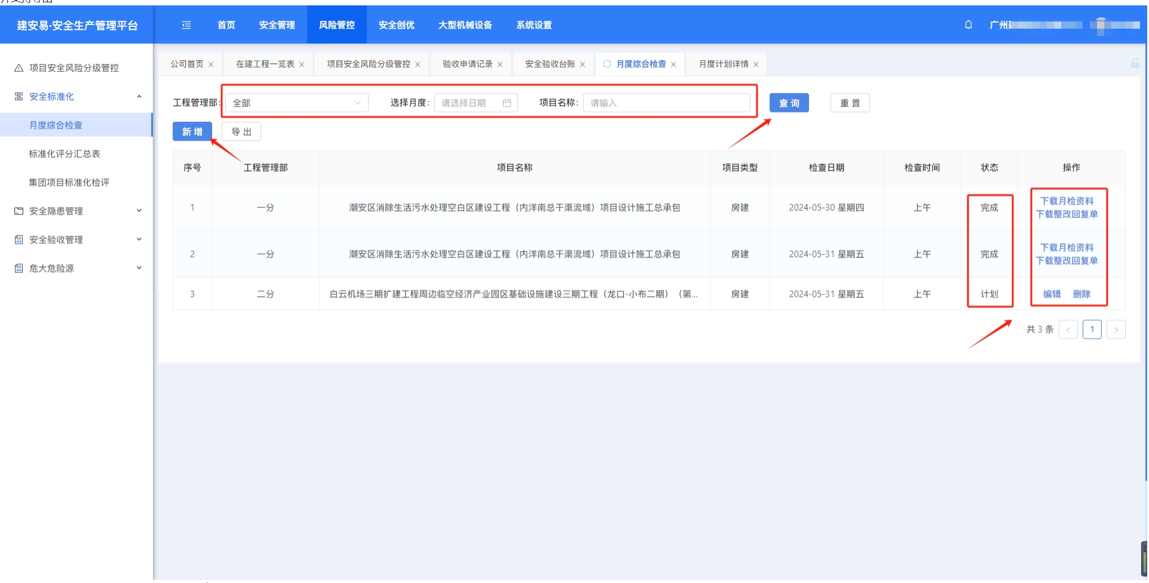Close the 验收申请记录 tab
Screen dimensions: 1149x583
pyautogui.click(x=500, y=65)
